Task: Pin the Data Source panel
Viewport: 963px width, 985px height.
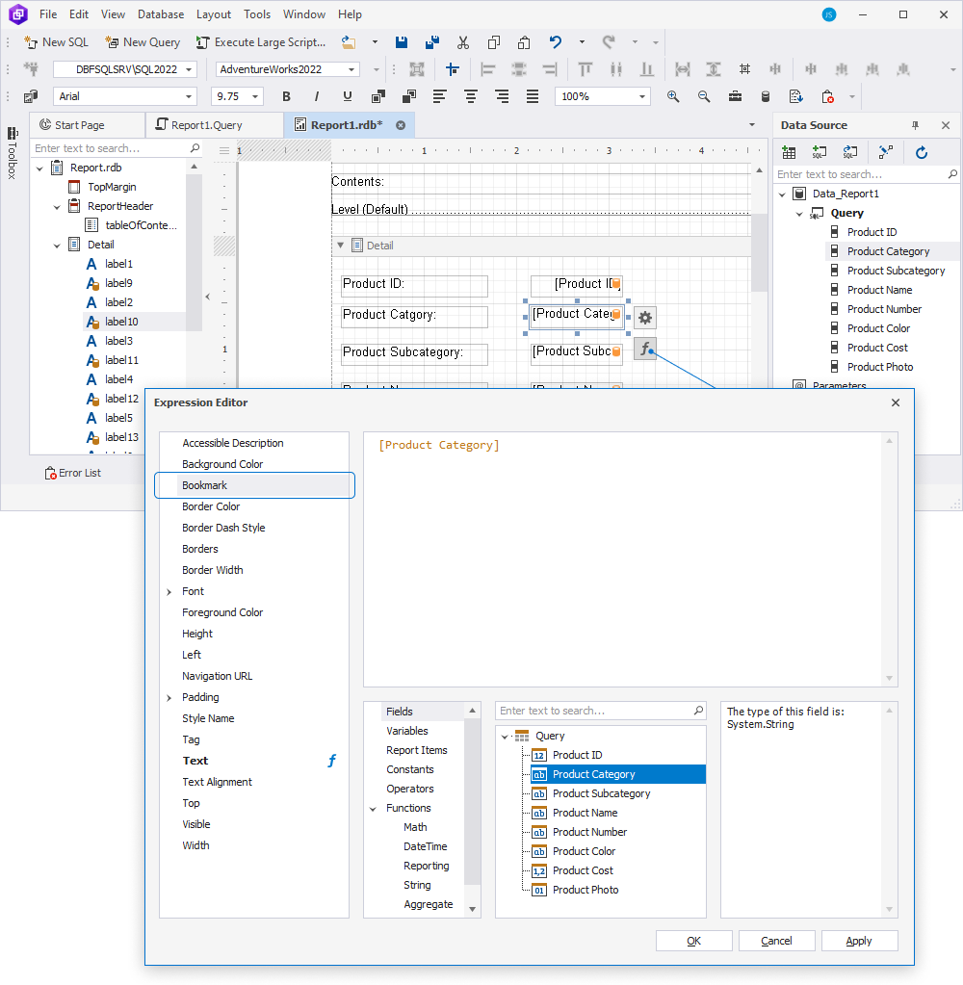Action: coord(915,125)
